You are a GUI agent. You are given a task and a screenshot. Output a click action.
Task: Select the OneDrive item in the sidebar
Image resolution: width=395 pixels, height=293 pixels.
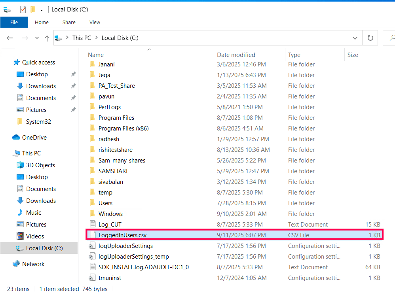(x=34, y=137)
